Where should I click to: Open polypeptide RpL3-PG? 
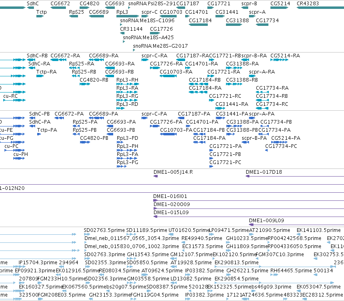point(127,163)
